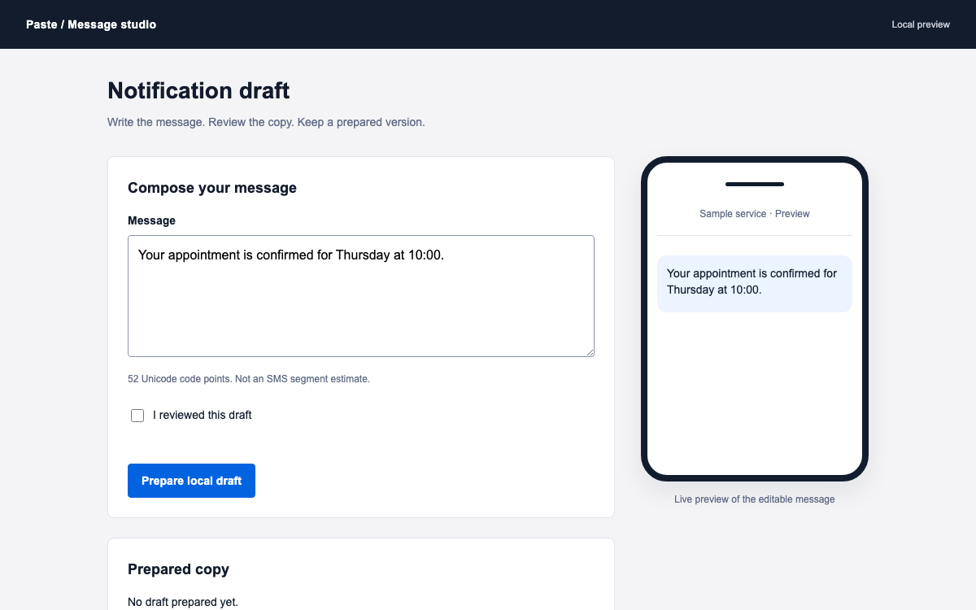Viewport: 976px width, 610px height.
Task: Click 'Write the message. Review the copy' subtitle
Action: [x=266, y=123]
